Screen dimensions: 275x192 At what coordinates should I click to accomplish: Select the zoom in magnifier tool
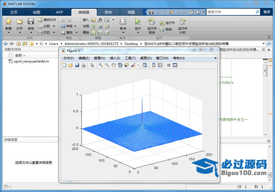(x=101, y=65)
